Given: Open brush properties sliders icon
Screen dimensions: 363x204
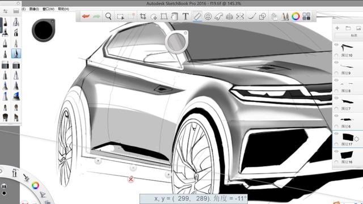Looking at the screenshot, I should coord(5,11).
